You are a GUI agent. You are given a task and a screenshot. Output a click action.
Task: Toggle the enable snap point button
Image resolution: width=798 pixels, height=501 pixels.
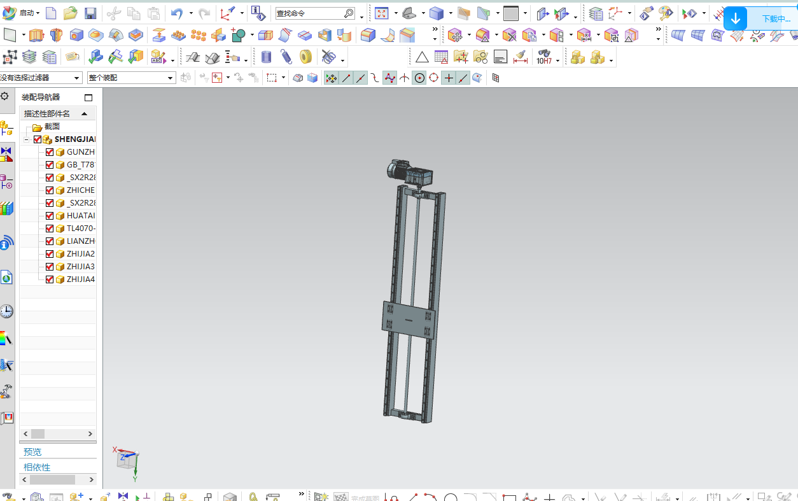(332, 78)
